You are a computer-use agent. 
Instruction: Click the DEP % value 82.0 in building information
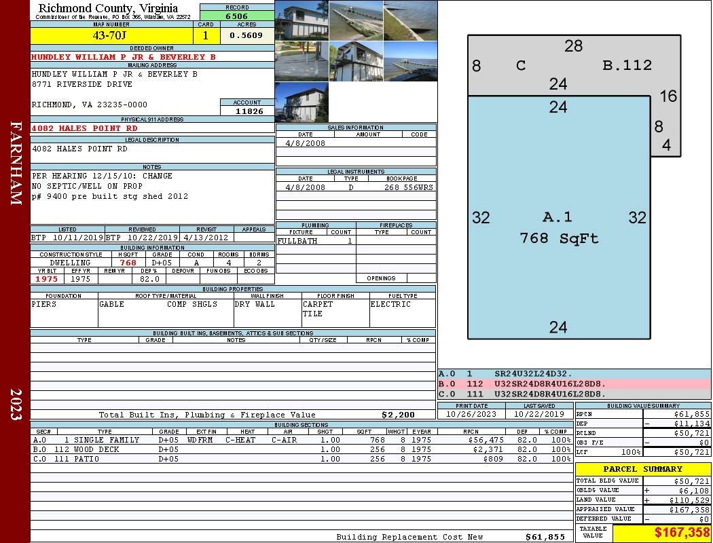pyautogui.click(x=149, y=279)
